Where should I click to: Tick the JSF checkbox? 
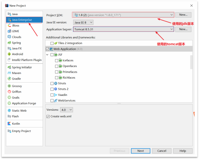tap(52, 55)
